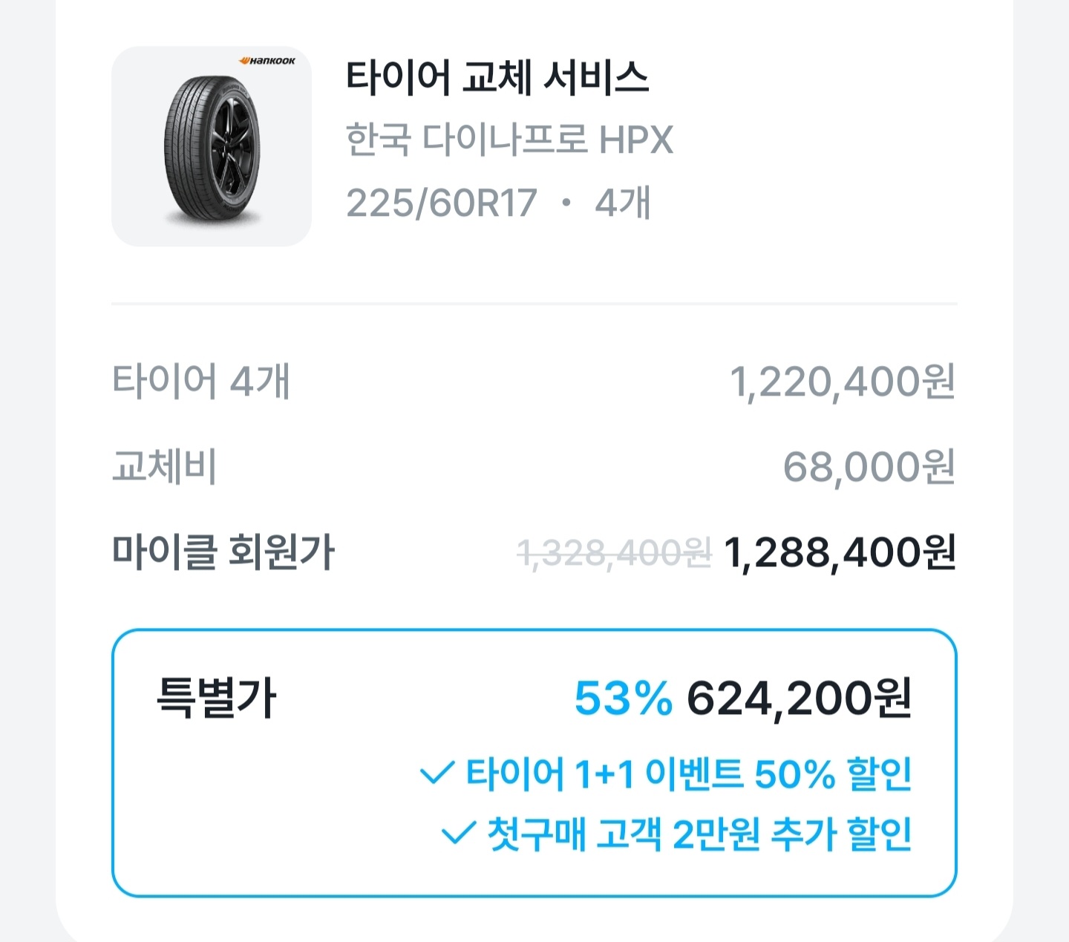Click the 마이클 회원가 label
This screenshot has height=942, width=1069.
point(223,552)
